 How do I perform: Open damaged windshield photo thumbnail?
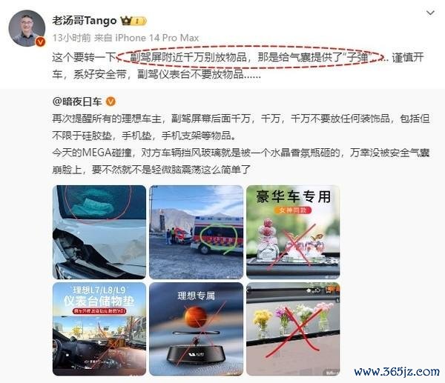coord(99,232)
